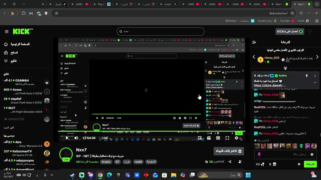Open alqallaf channel in sidebar
The width and height of the screenshot is (321, 180).
point(27,100)
